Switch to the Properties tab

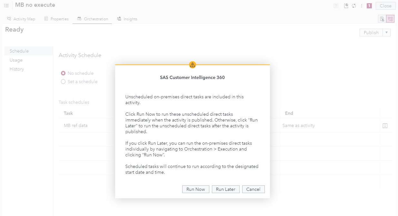click(59, 19)
